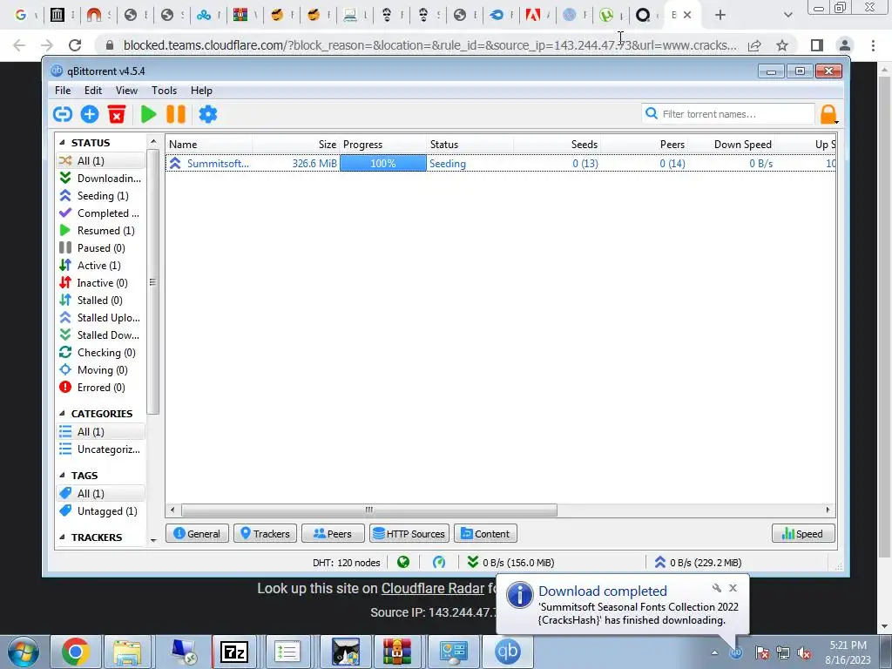This screenshot has width=892, height=669.
Task: Open the Peers tab
Action: click(x=333, y=534)
